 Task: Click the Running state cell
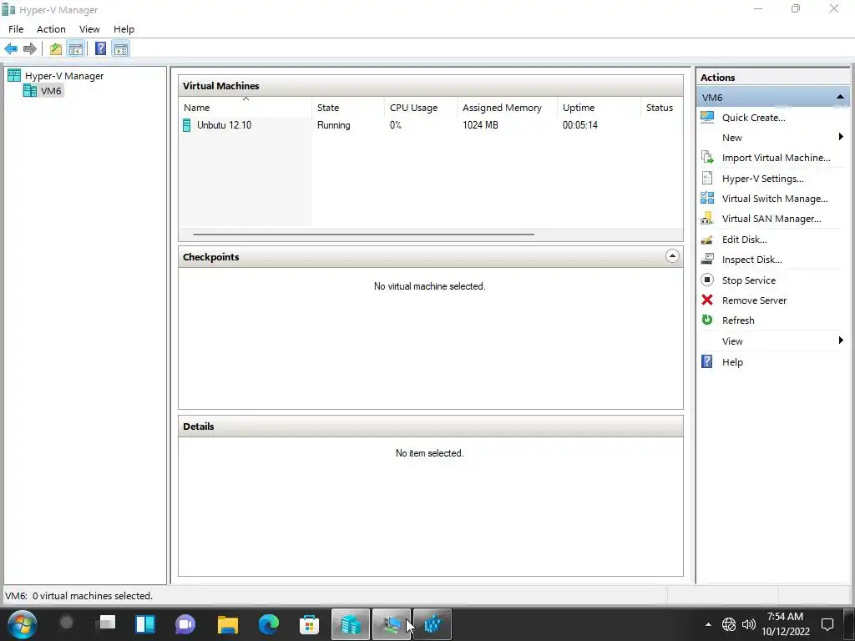(x=334, y=125)
